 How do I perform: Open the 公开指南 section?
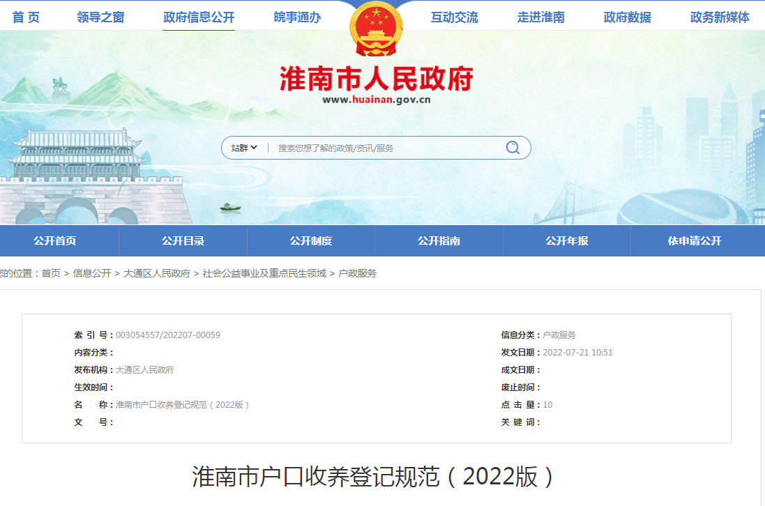pyautogui.click(x=439, y=240)
